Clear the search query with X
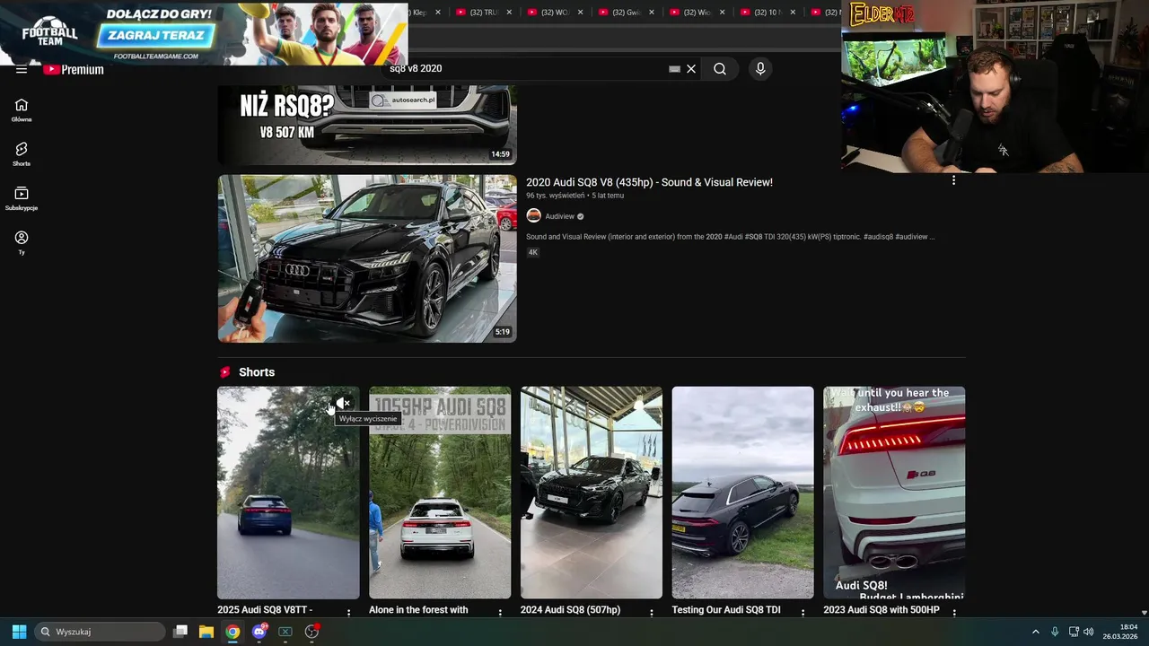The width and height of the screenshot is (1149, 646). (691, 68)
